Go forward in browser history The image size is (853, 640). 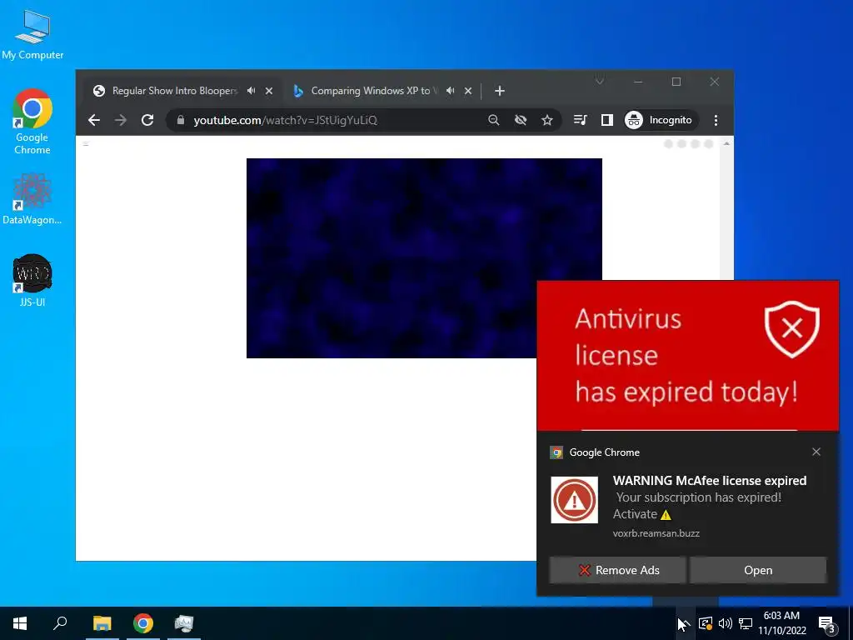(121, 120)
